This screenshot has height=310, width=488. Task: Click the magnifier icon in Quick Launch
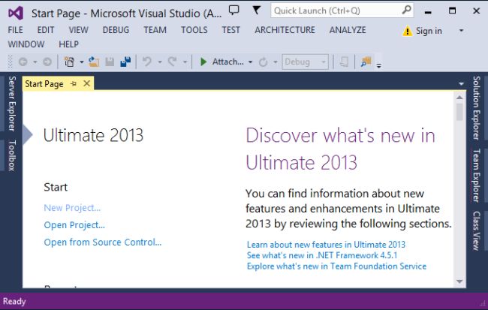(406, 11)
